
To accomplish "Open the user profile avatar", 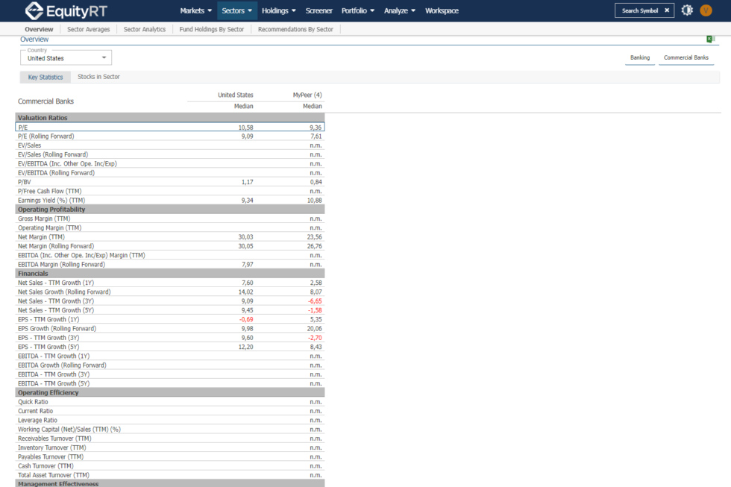I will 706,10.
